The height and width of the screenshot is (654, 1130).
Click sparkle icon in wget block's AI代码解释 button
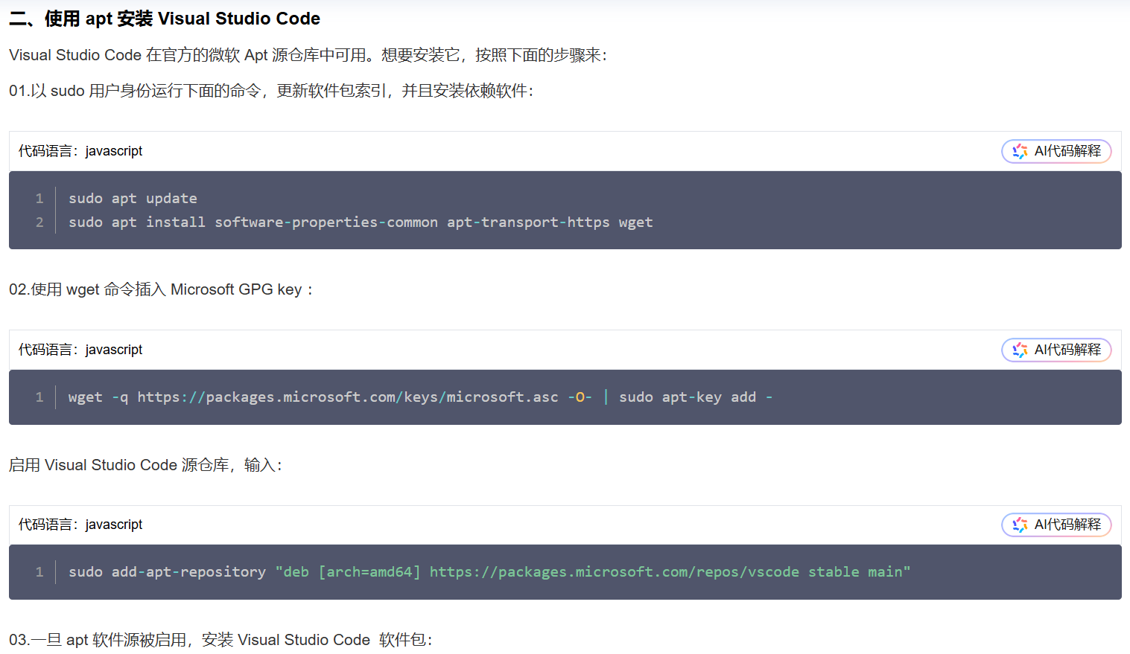pyautogui.click(x=1020, y=350)
